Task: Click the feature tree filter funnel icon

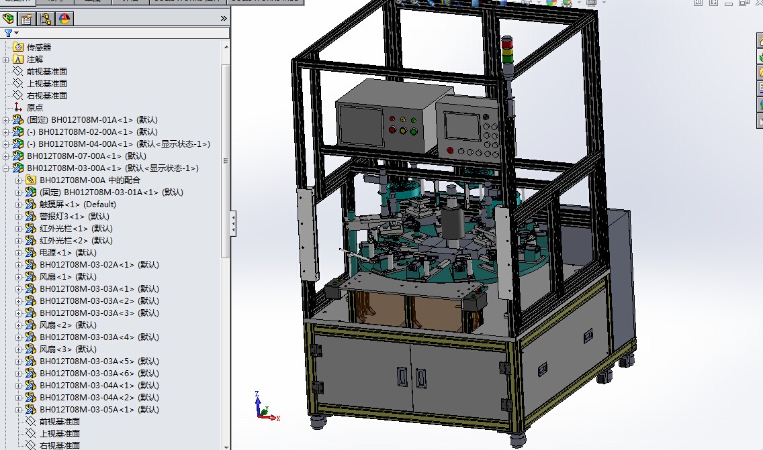Action: (x=9, y=33)
